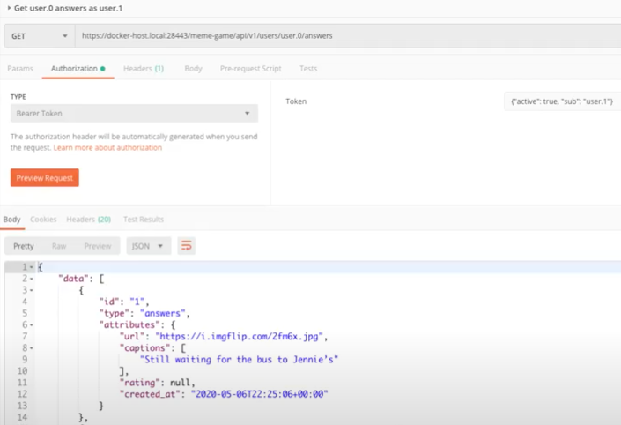Select the Raw response view
The image size is (621, 425).
click(59, 246)
